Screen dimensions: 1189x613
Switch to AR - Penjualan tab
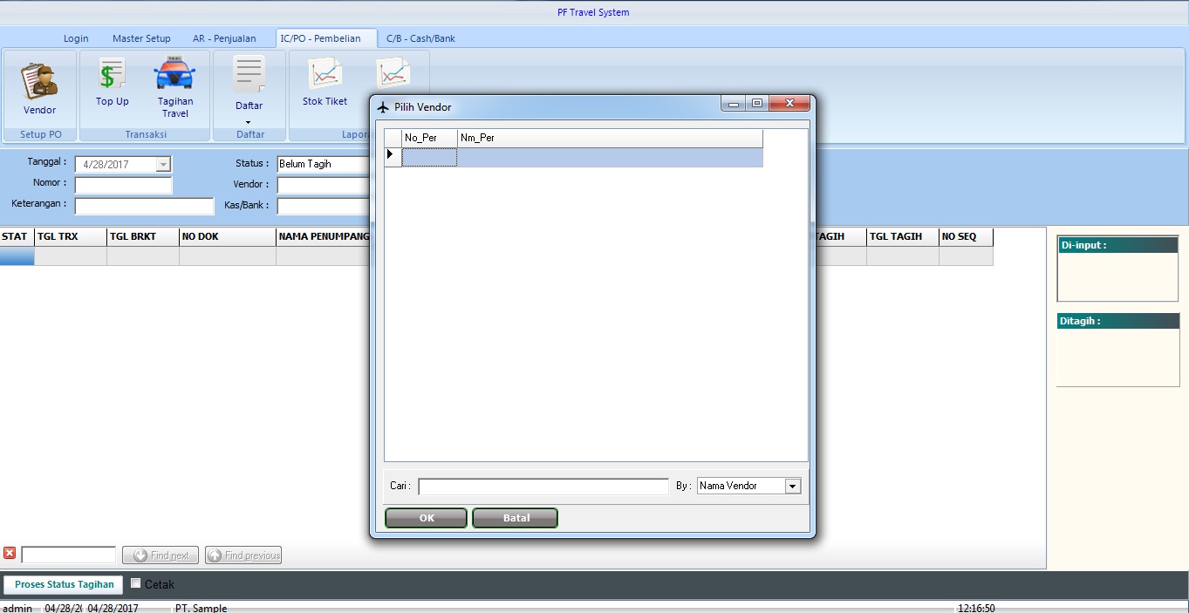(x=224, y=38)
